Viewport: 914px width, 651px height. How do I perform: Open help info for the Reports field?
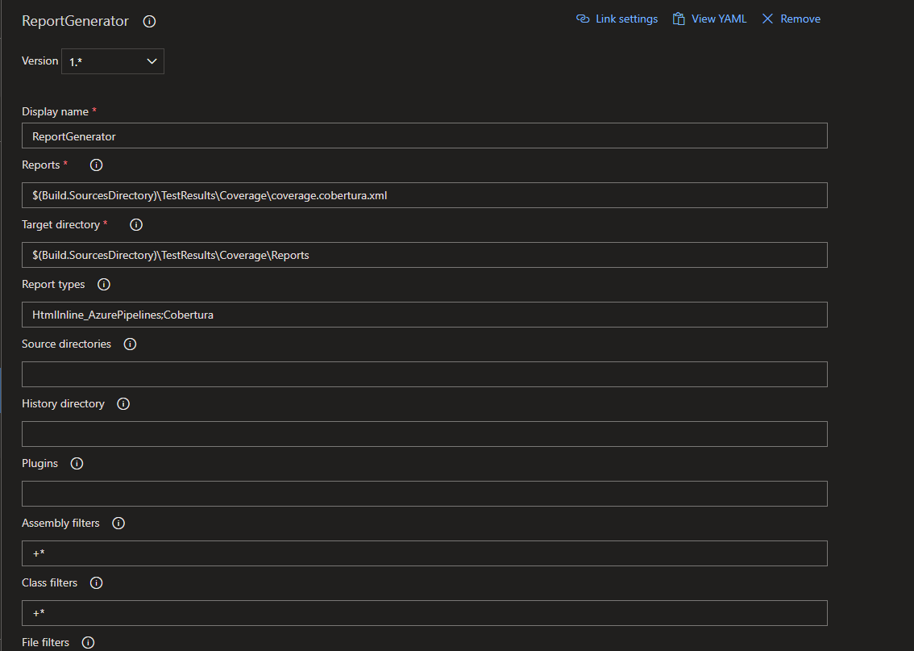tap(96, 165)
